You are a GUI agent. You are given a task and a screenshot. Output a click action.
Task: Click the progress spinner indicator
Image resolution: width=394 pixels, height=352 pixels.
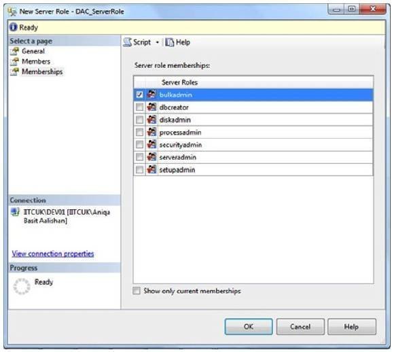coord(22,286)
